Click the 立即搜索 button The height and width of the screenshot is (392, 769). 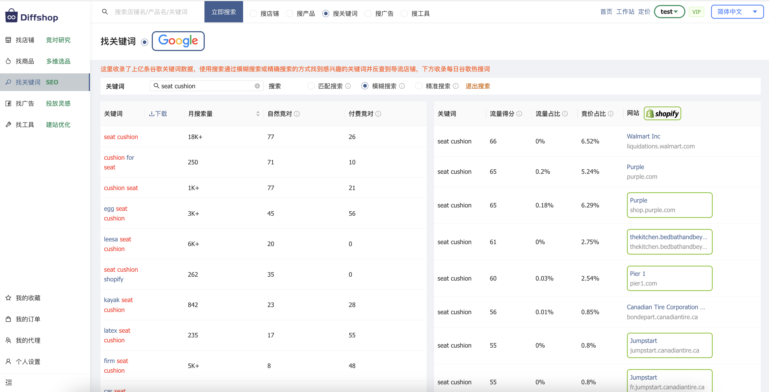223,12
